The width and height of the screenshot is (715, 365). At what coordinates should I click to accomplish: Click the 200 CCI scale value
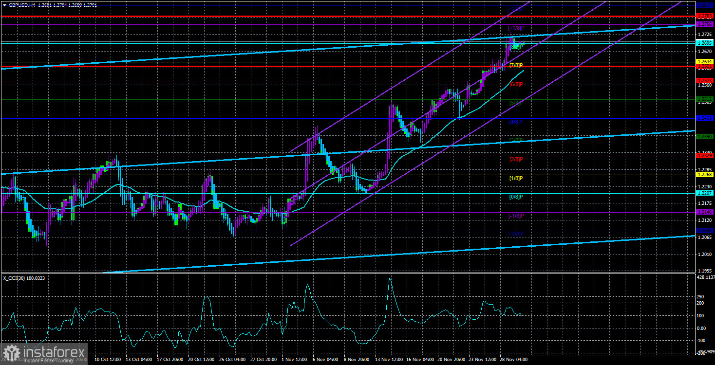pyautogui.click(x=701, y=303)
